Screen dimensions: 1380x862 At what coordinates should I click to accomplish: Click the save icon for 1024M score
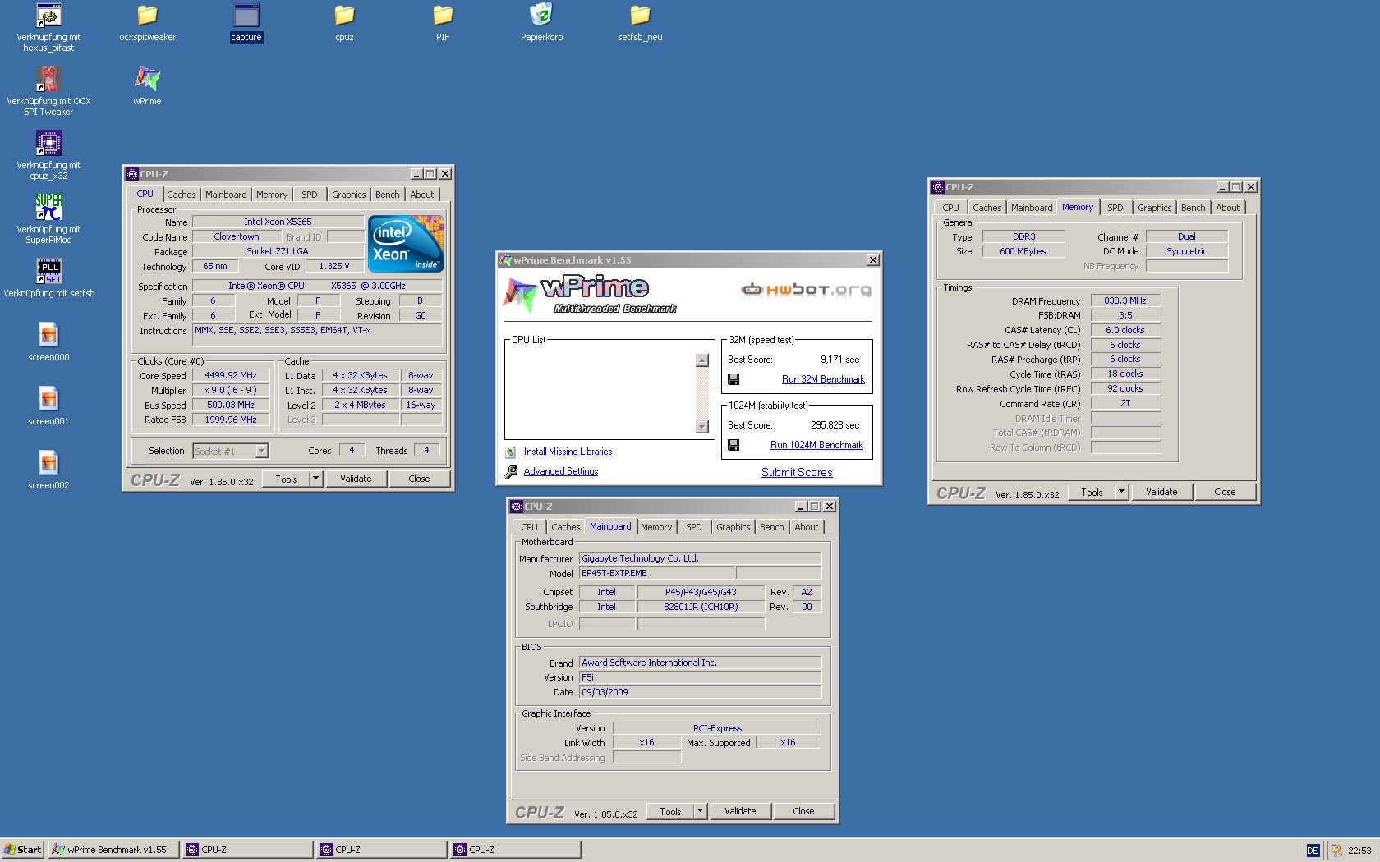[x=734, y=445]
